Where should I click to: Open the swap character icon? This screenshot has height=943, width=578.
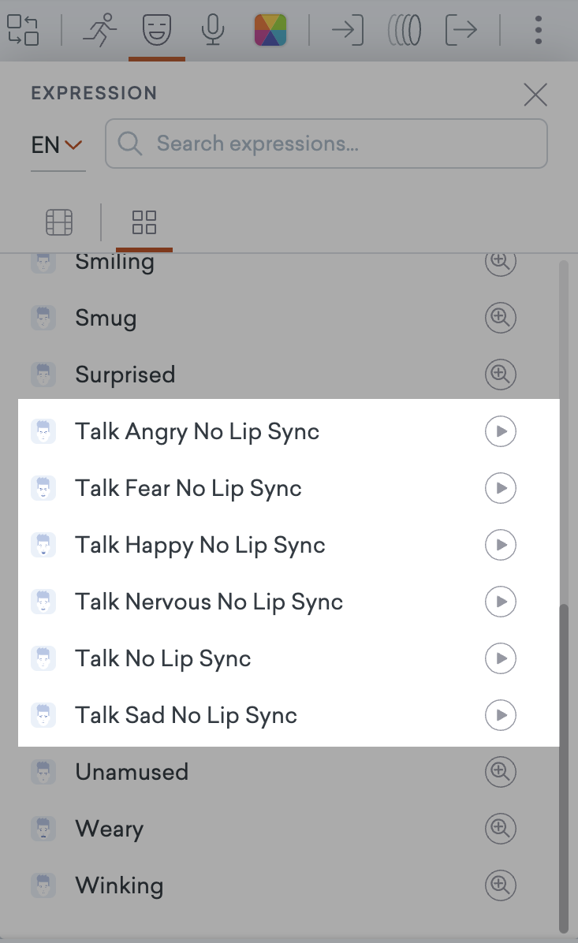(x=23, y=30)
